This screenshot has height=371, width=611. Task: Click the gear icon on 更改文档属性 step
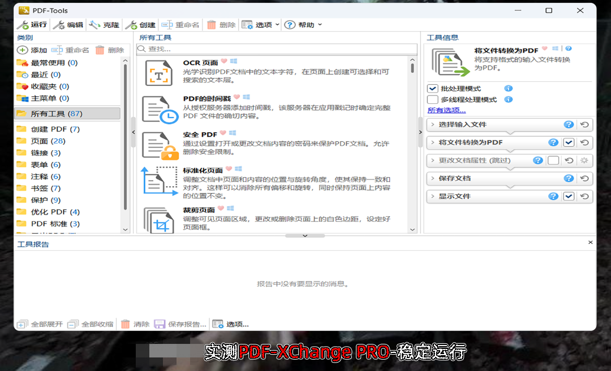[x=584, y=160]
